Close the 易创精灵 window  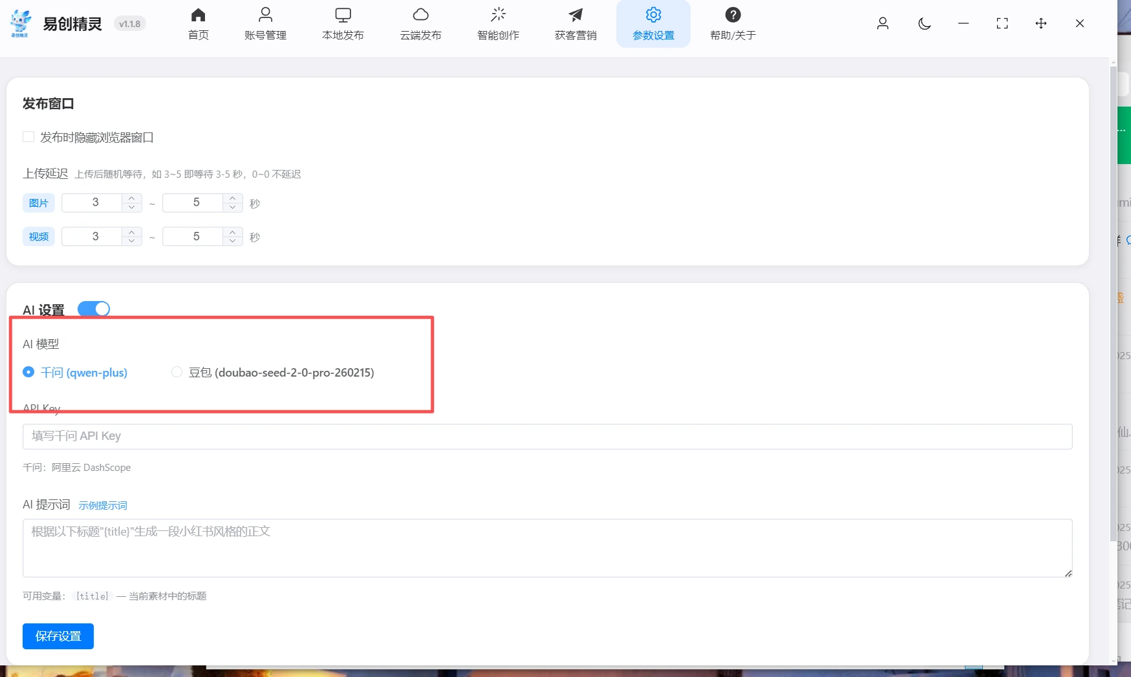tap(1080, 23)
